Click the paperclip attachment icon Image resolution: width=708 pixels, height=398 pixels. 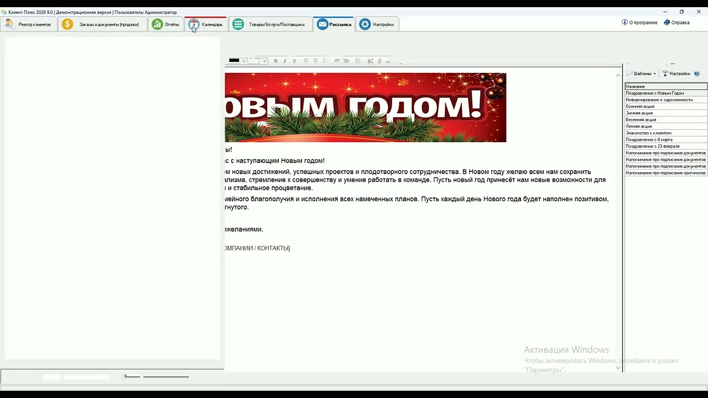[379, 61]
